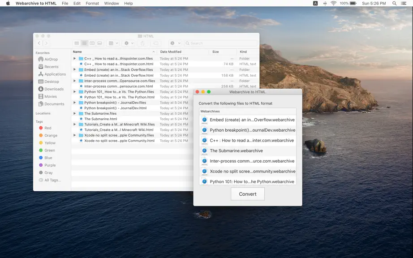Go back in Finder window
The image size is (413, 258).
[x=39, y=43]
